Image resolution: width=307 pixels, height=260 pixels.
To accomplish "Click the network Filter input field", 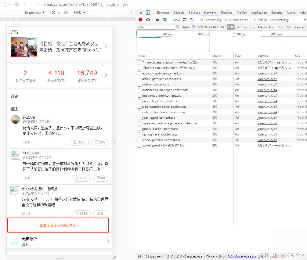I will click(x=156, y=27).
